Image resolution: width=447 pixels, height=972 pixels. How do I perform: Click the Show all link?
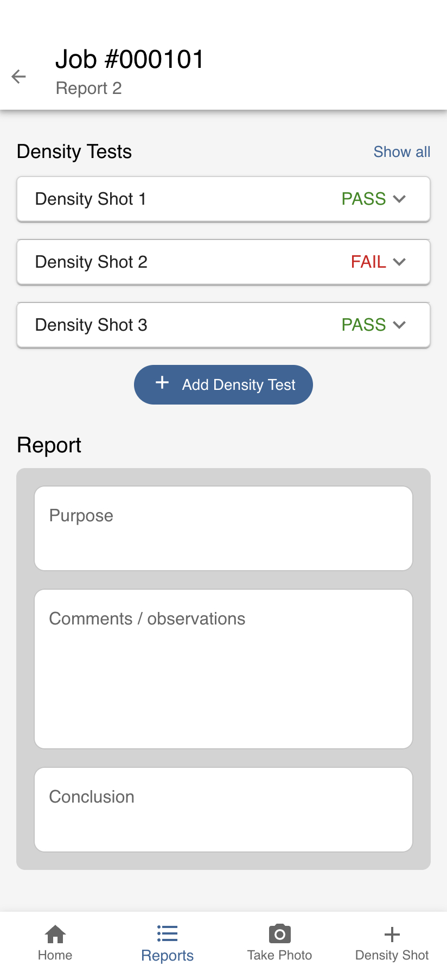[x=401, y=152]
